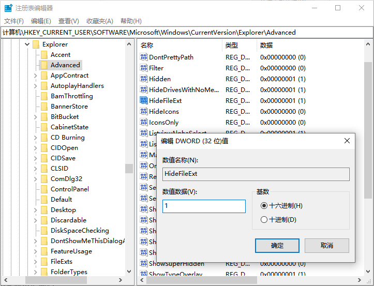This screenshot has width=374, height=286.
Task: Open the 文件(F) menu
Action: pos(14,21)
